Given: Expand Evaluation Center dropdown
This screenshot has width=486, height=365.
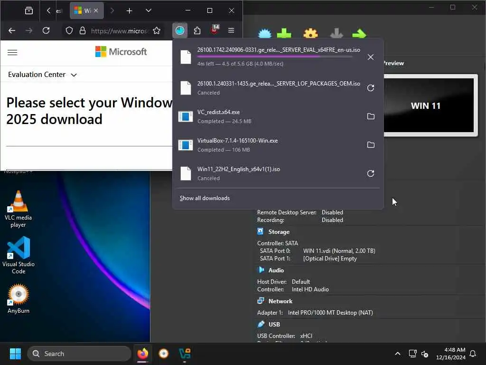Looking at the screenshot, I should [42, 75].
